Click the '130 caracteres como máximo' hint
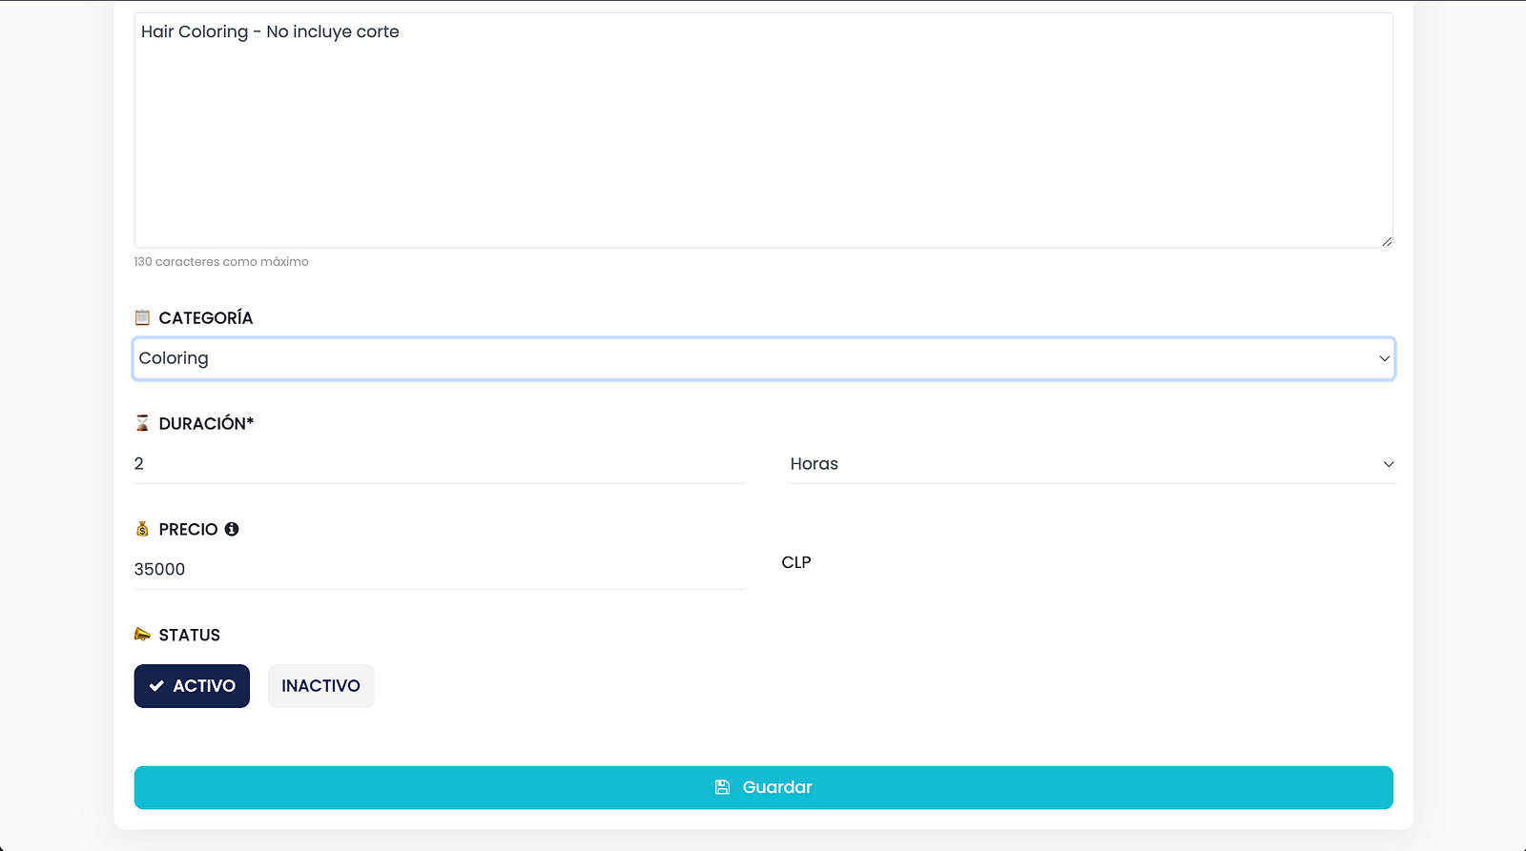Screen dimensions: 1526x851 221,261
